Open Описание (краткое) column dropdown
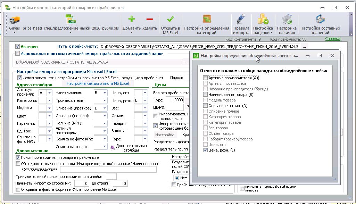 click(x=105, y=108)
